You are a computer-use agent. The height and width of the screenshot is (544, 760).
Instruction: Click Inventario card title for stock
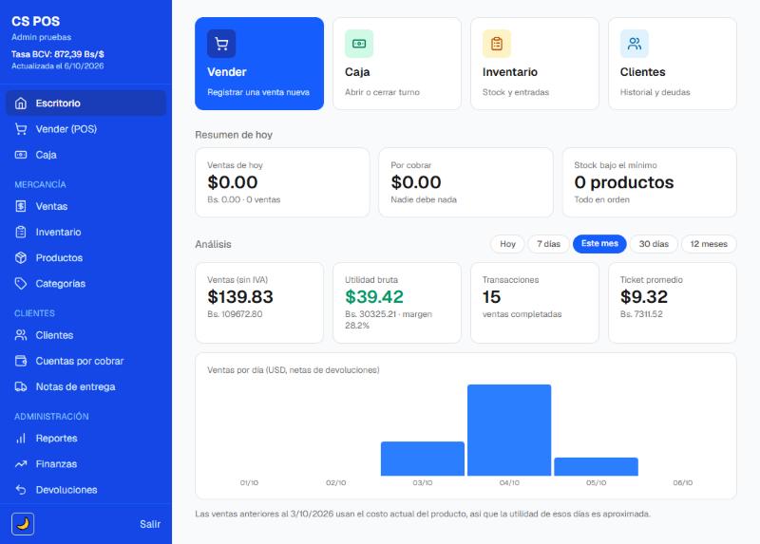click(510, 72)
